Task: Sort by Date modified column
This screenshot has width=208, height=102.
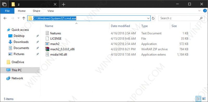Action: (120, 26)
